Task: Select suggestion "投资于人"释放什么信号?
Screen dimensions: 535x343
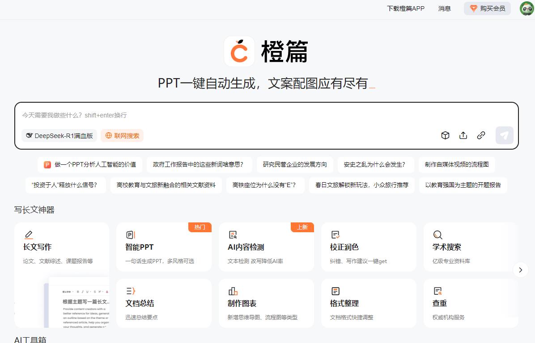Action: click(66, 185)
